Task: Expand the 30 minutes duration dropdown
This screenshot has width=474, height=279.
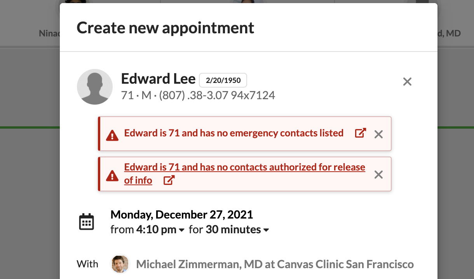Action: [237, 230]
